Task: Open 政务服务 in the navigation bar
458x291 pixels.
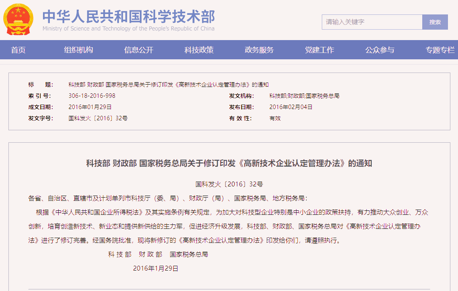Action: [x=259, y=50]
